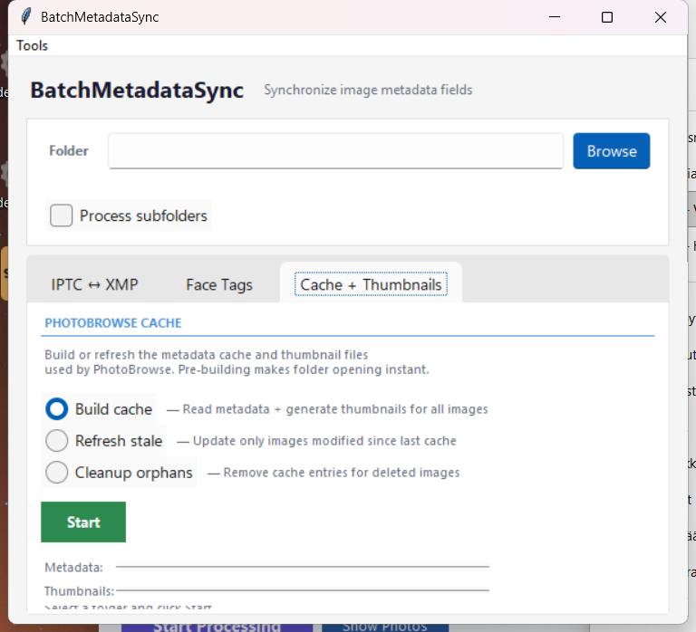Click the green Start button
The image size is (696, 632).
[83, 522]
